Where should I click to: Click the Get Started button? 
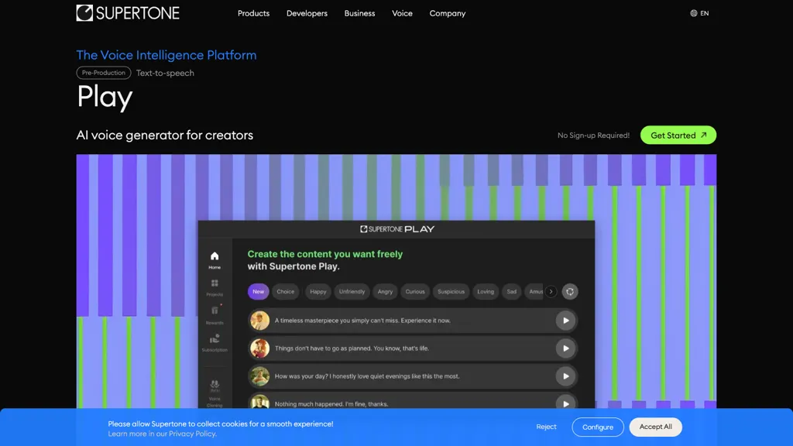678,135
